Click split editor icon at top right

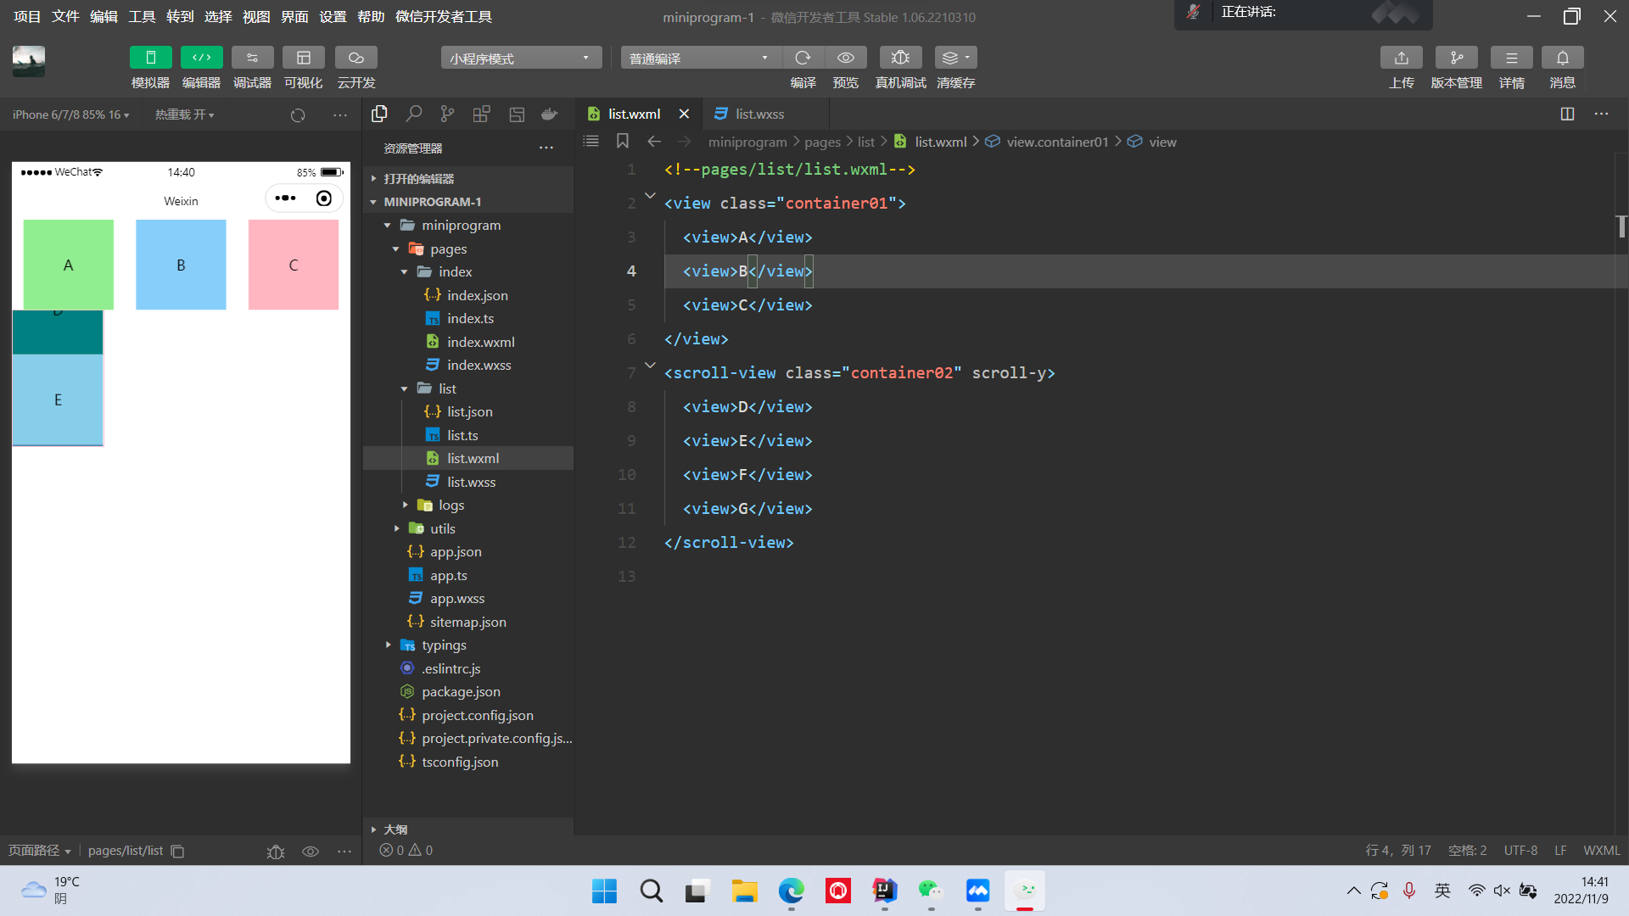(x=1567, y=114)
